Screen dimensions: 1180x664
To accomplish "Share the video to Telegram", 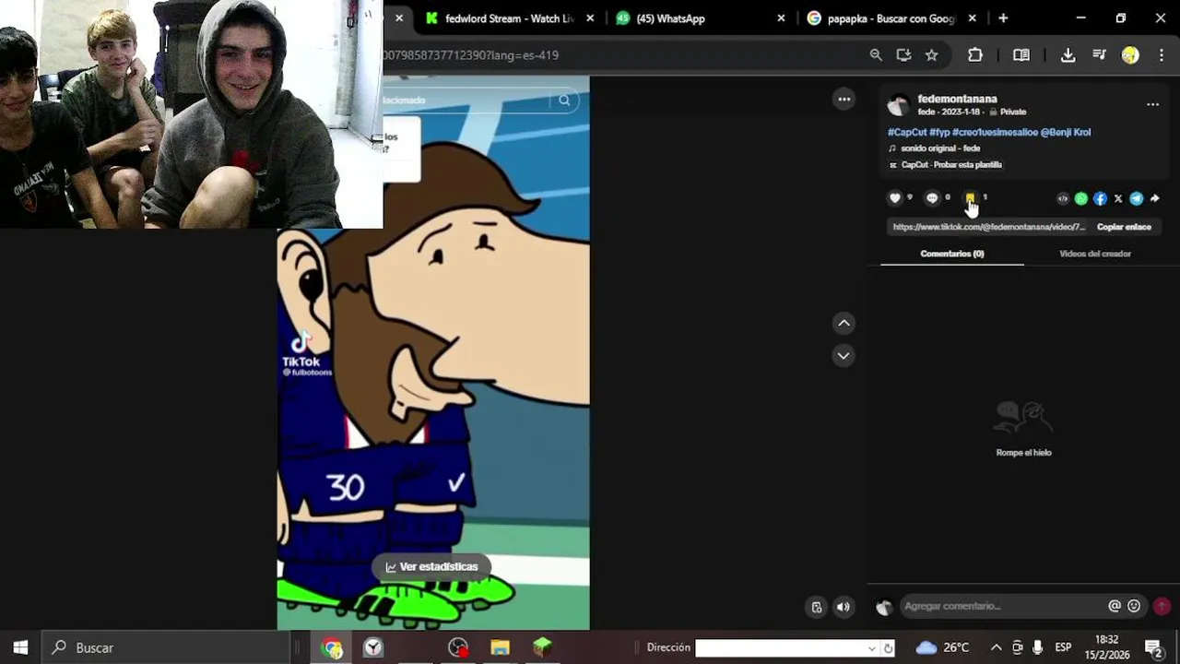I will [x=1137, y=198].
